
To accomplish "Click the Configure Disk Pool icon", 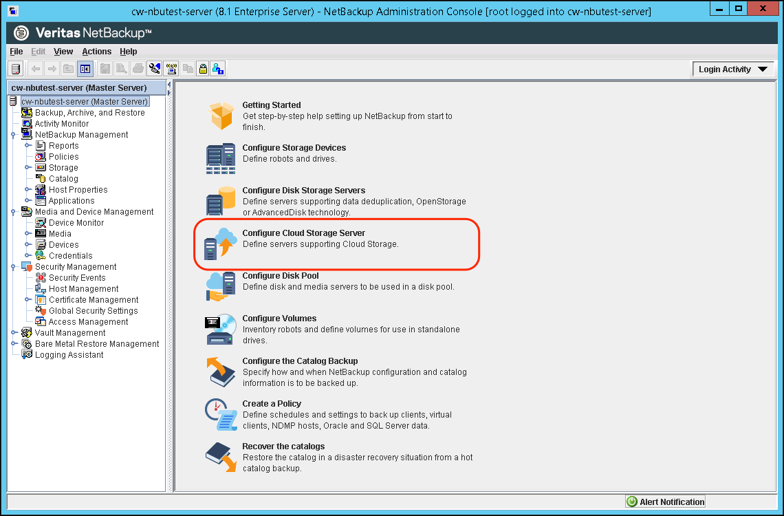I will click(x=221, y=286).
